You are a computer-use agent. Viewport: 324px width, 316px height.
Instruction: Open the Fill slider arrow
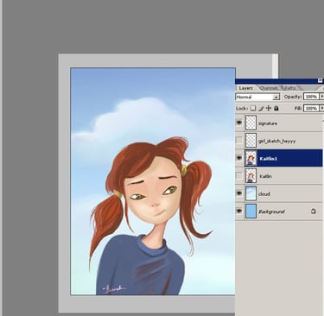[321, 108]
